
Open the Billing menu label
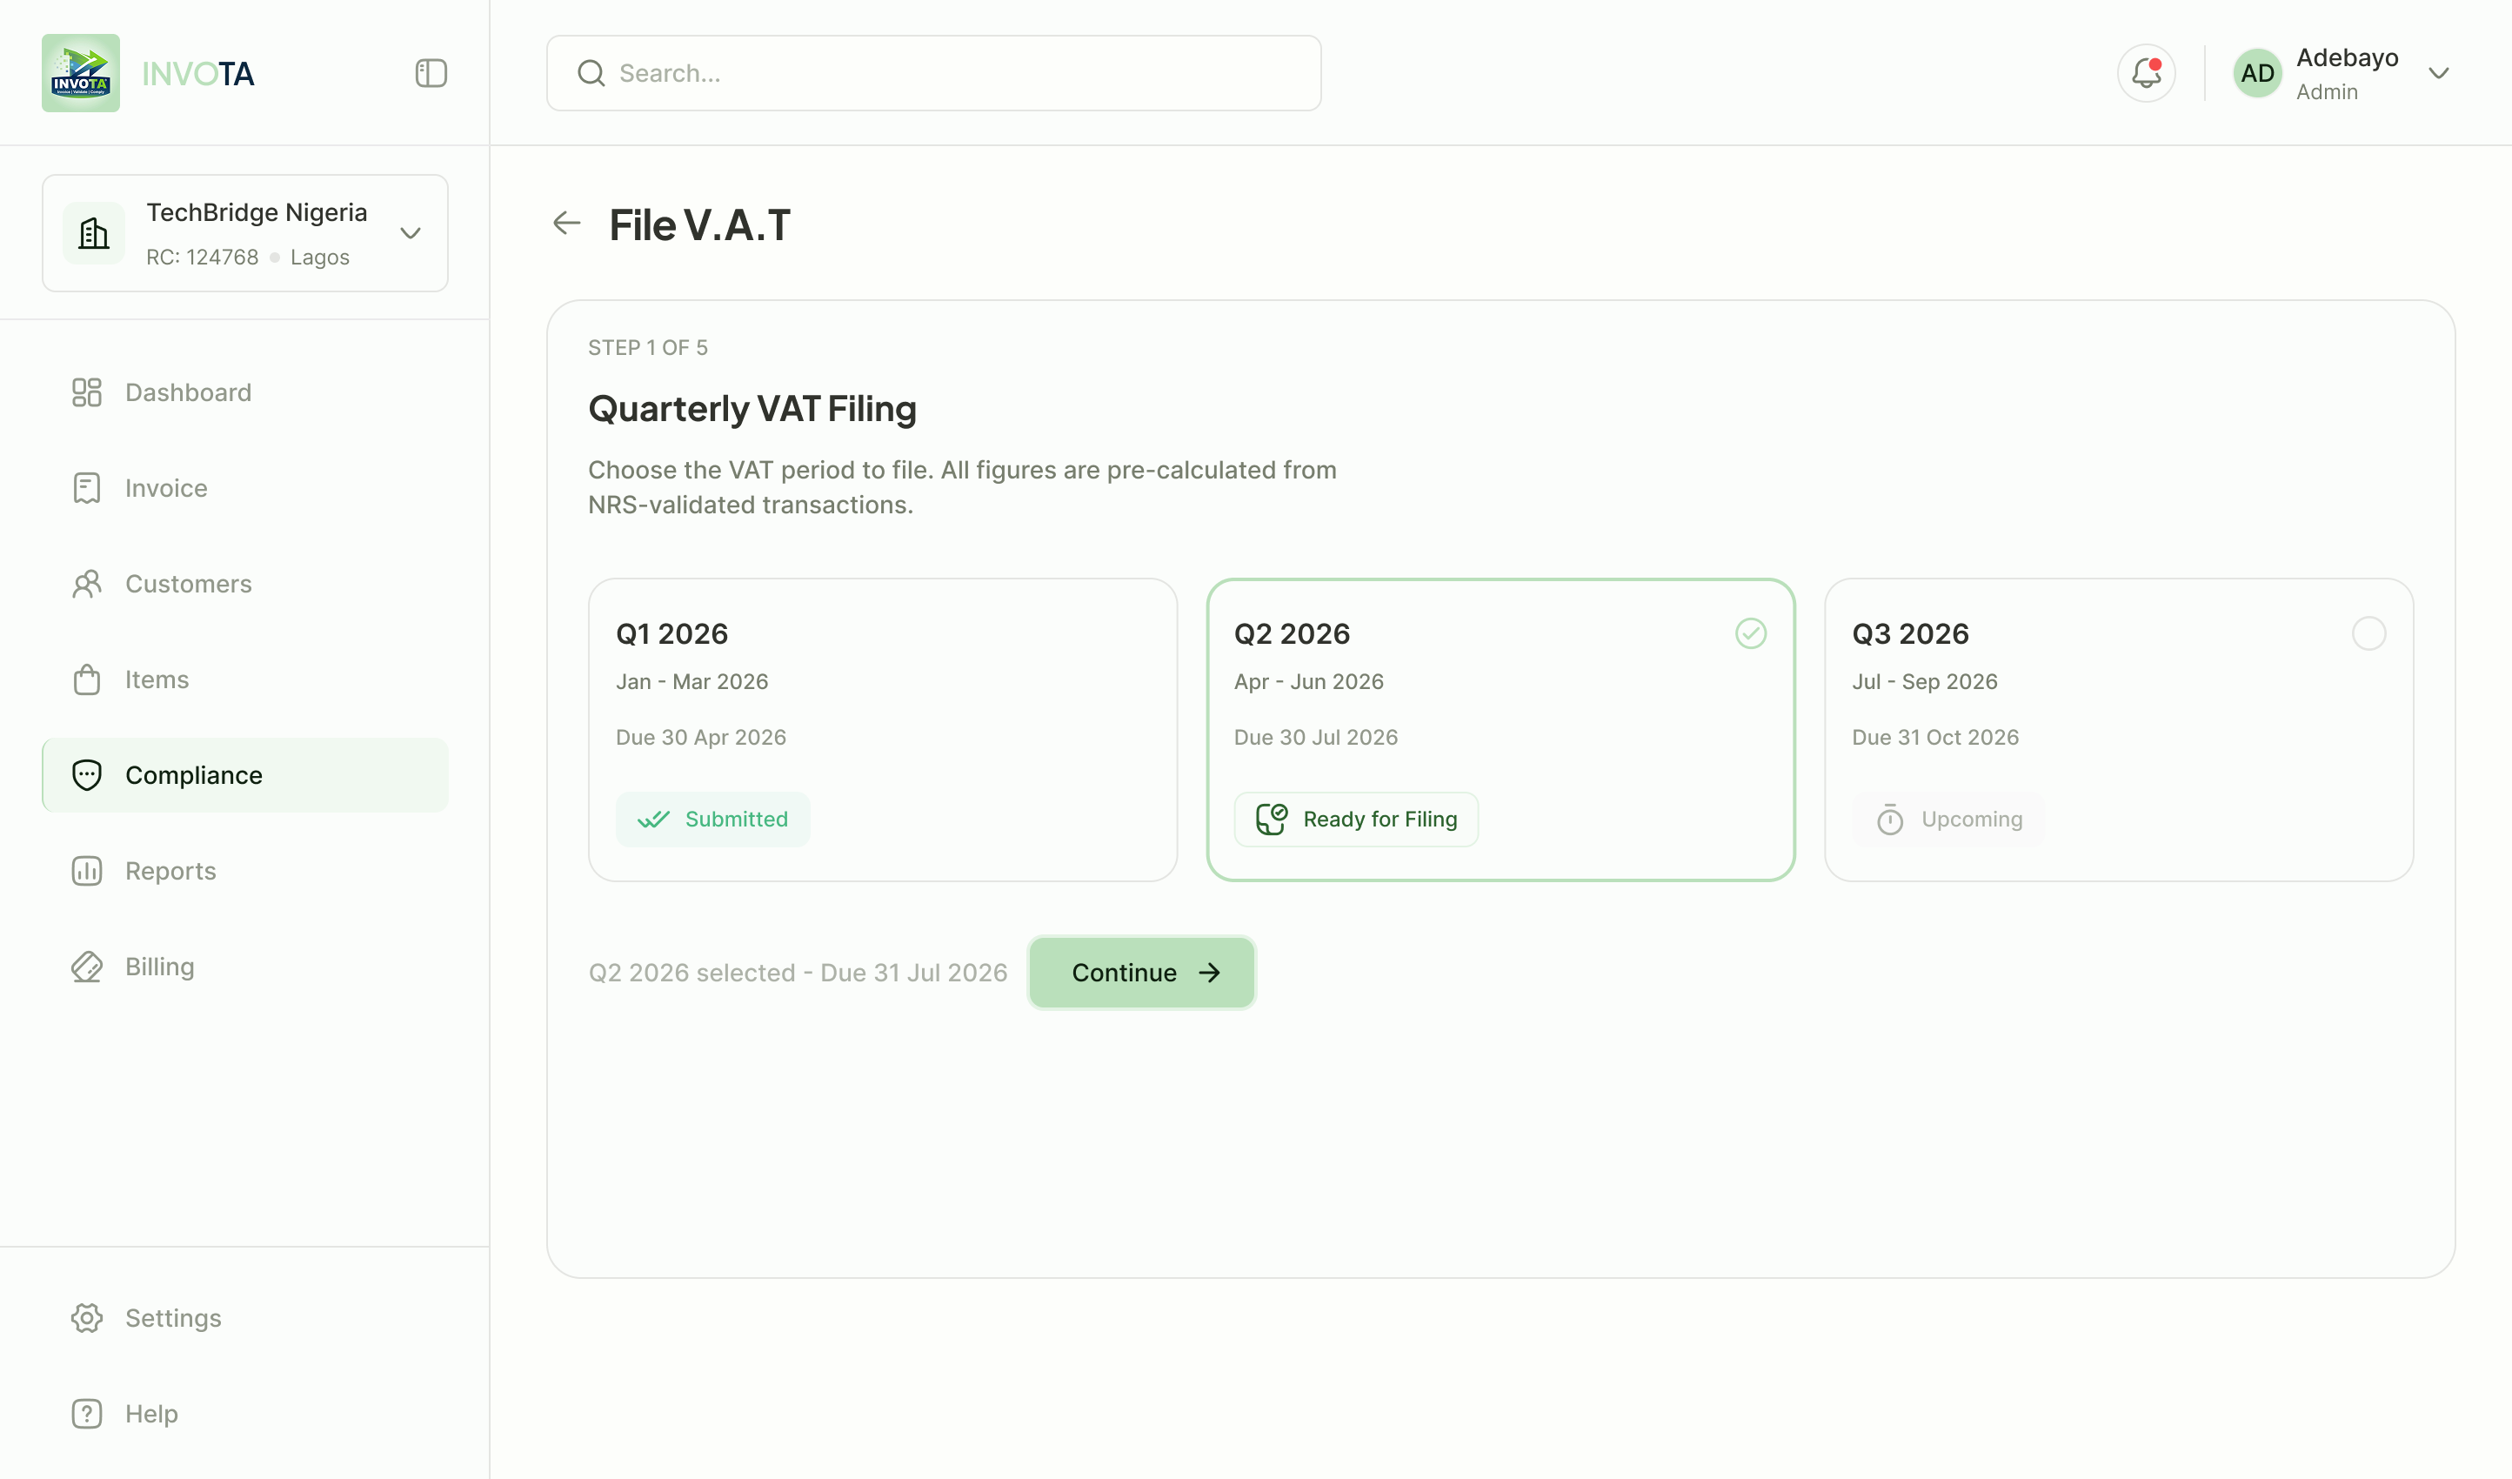click(159, 967)
